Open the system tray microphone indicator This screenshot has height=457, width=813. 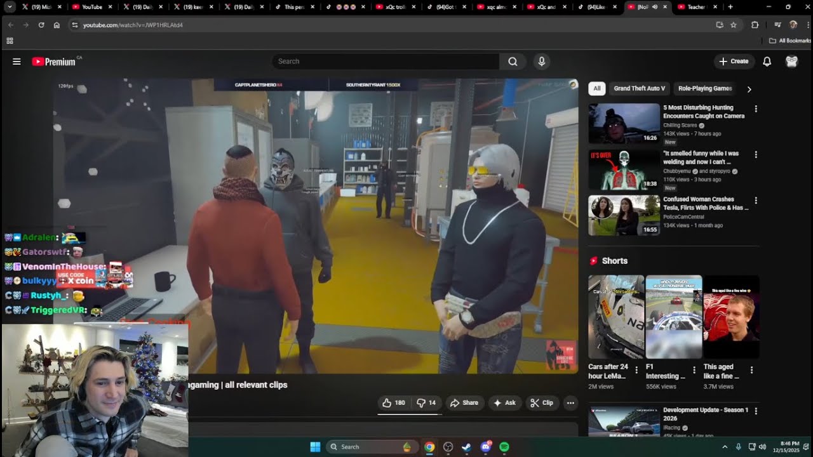[x=738, y=447]
